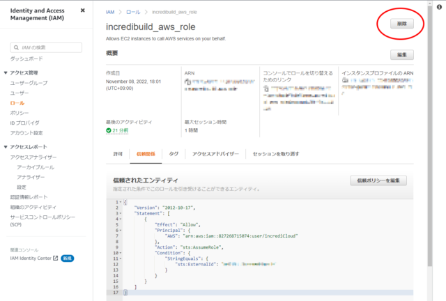The width and height of the screenshot is (446, 301).
Task: Close the IAM navigation panel
Action: point(82,10)
